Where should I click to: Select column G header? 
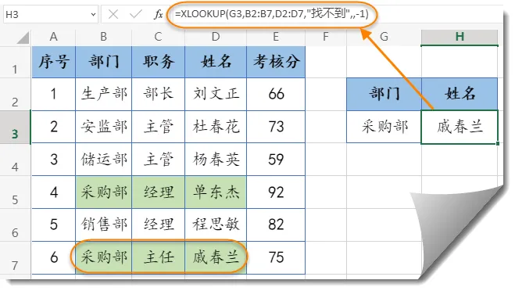click(x=384, y=37)
